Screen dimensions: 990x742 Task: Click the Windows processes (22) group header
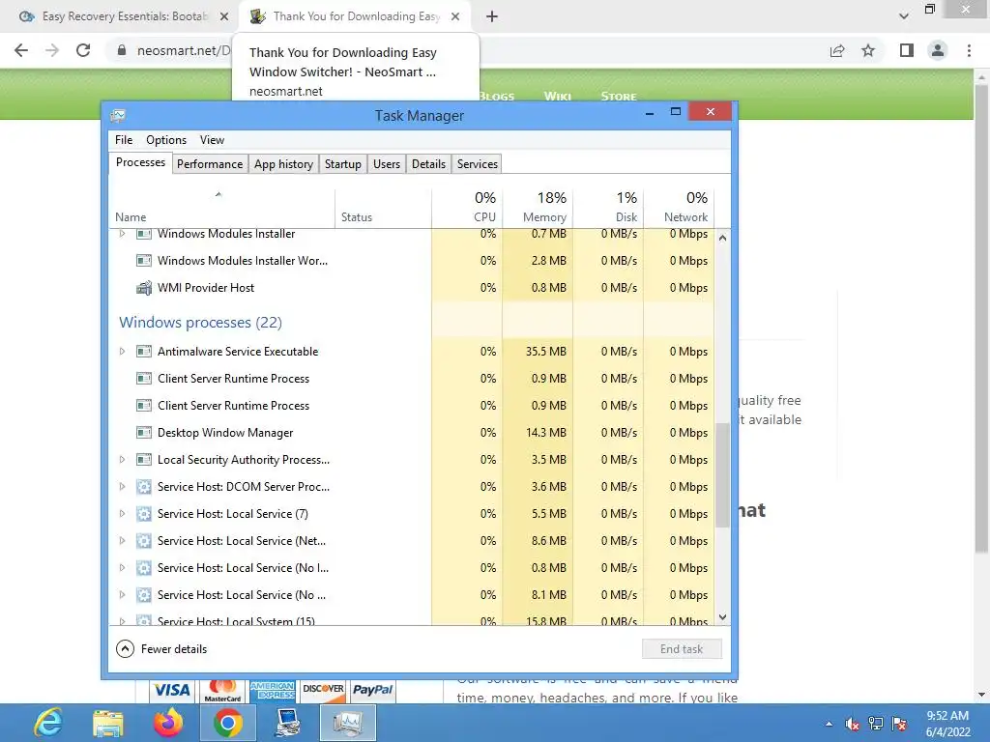click(201, 323)
